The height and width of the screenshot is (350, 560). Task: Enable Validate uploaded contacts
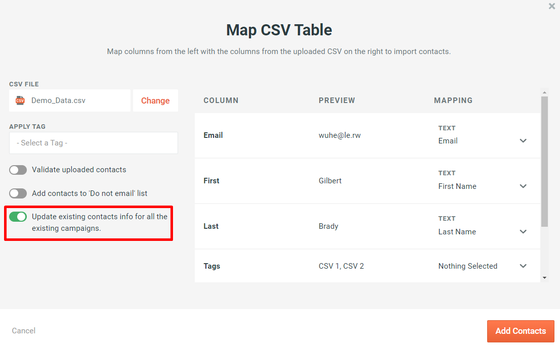click(18, 170)
